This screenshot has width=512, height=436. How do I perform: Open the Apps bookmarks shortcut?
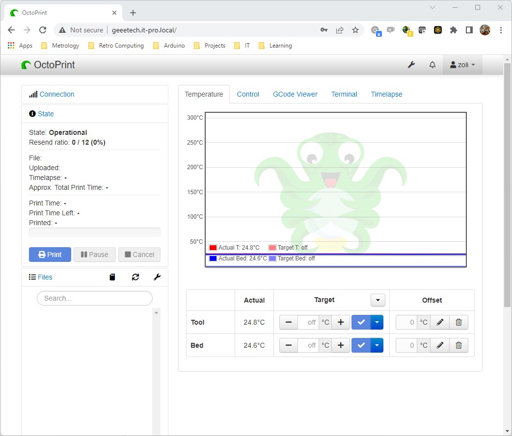point(20,46)
